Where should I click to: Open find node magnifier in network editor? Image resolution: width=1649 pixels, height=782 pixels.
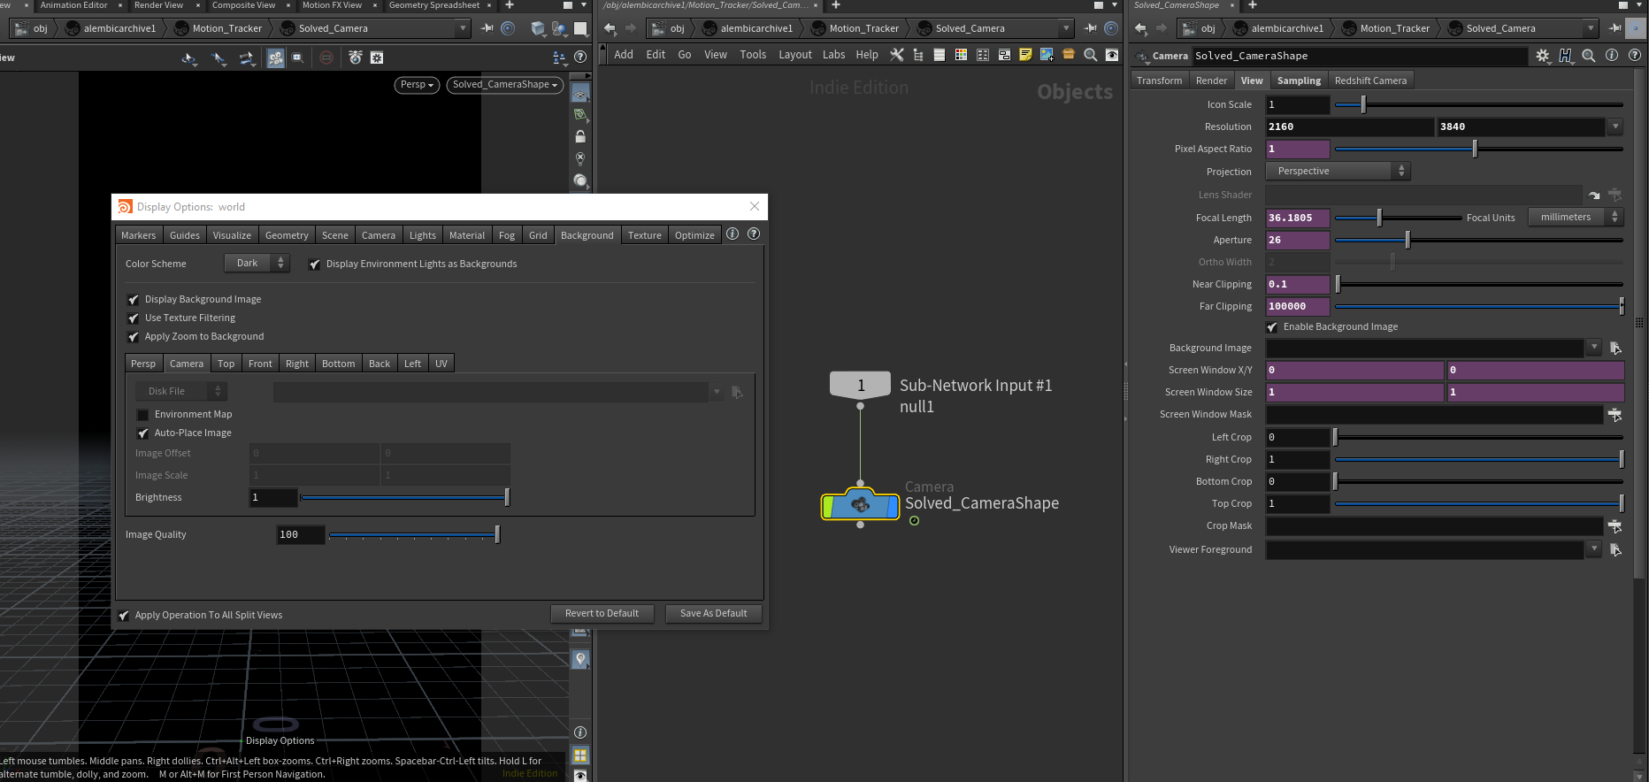(x=1091, y=55)
